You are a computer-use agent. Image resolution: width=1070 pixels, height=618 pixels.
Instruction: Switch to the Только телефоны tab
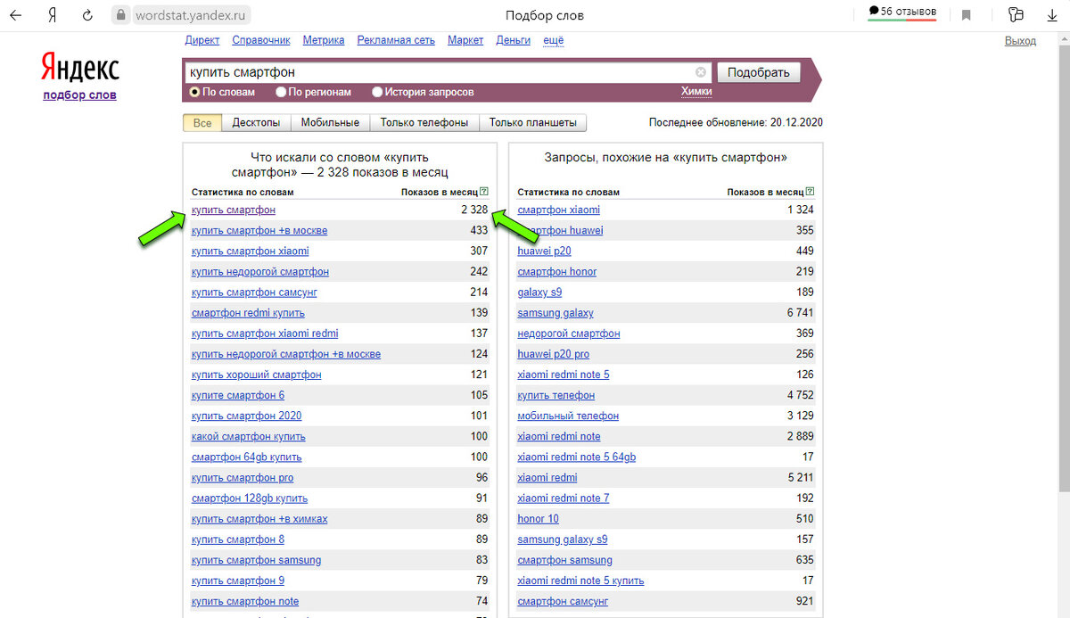(x=424, y=123)
